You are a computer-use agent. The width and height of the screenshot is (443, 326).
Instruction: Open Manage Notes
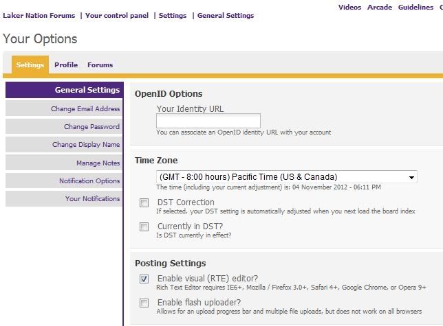pos(64,163)
